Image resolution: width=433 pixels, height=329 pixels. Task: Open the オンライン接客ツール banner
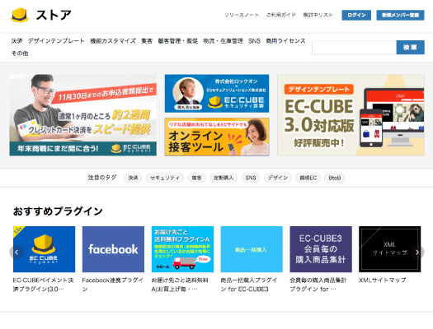click(217, 137)
